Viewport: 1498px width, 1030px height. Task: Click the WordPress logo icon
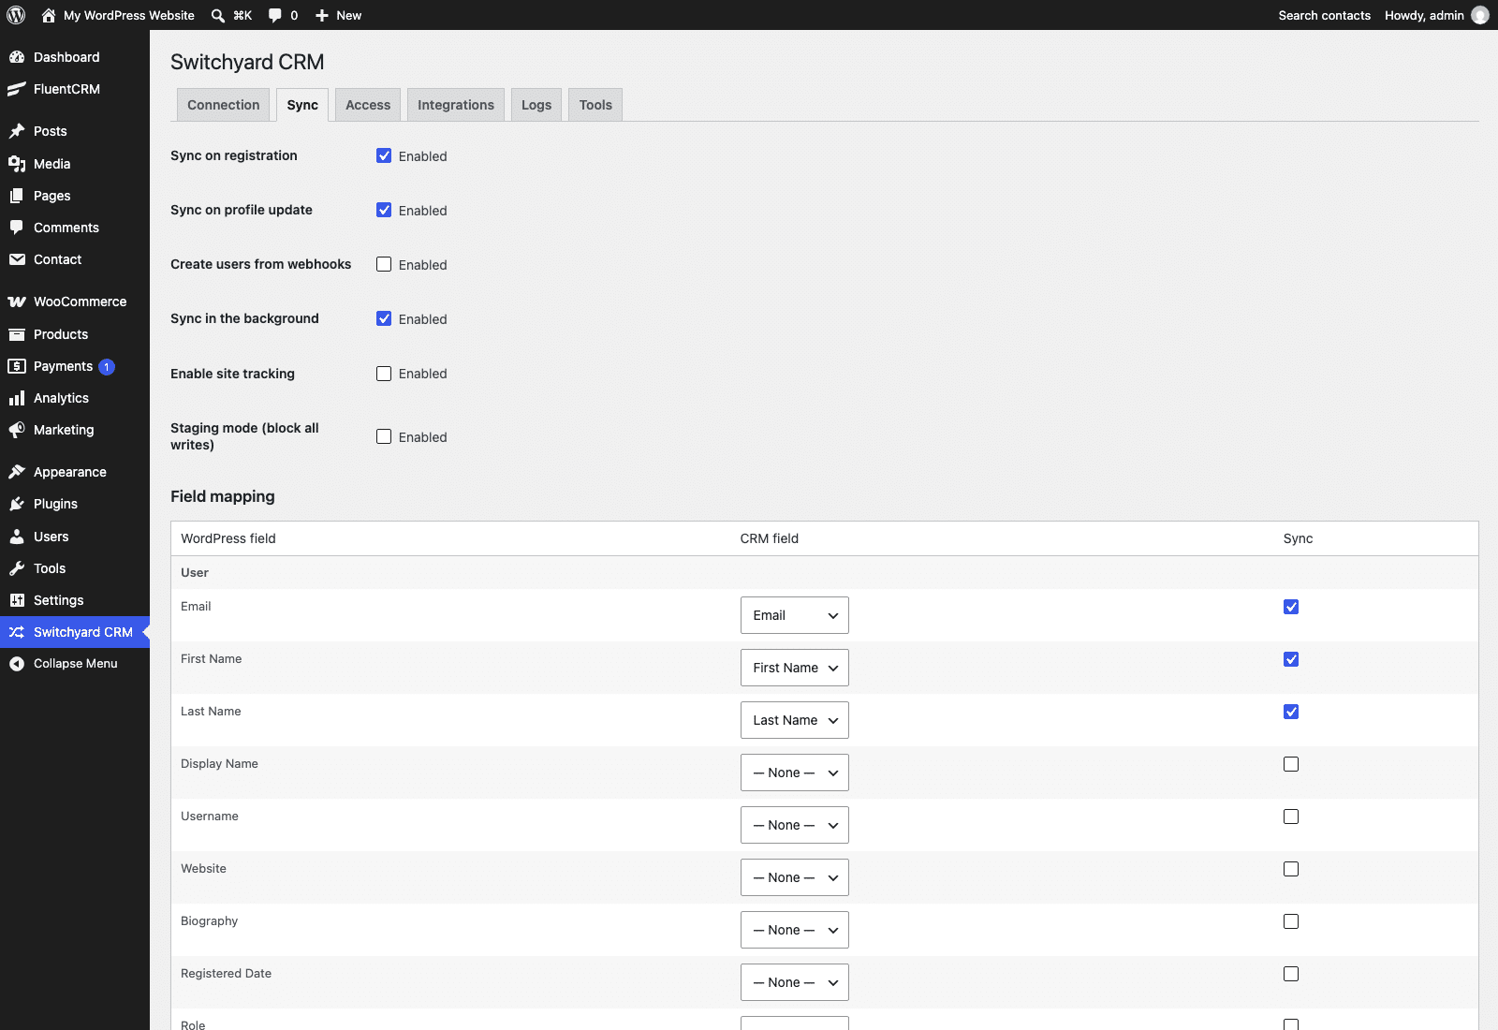16,15
